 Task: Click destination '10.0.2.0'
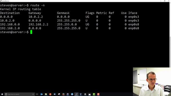point(7,21)
